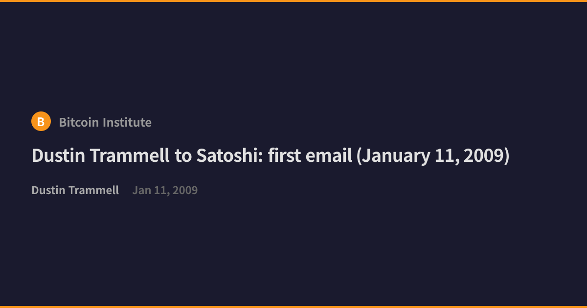Click the word to in the headline
The image size is (587, 308).
(x=184, y=156)
